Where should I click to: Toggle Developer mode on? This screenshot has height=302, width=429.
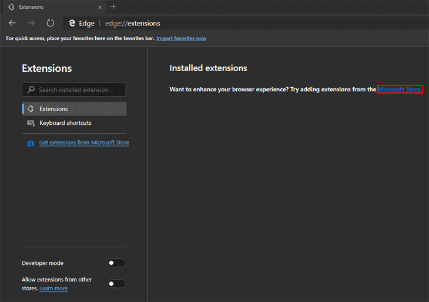[x=116, y=263]
